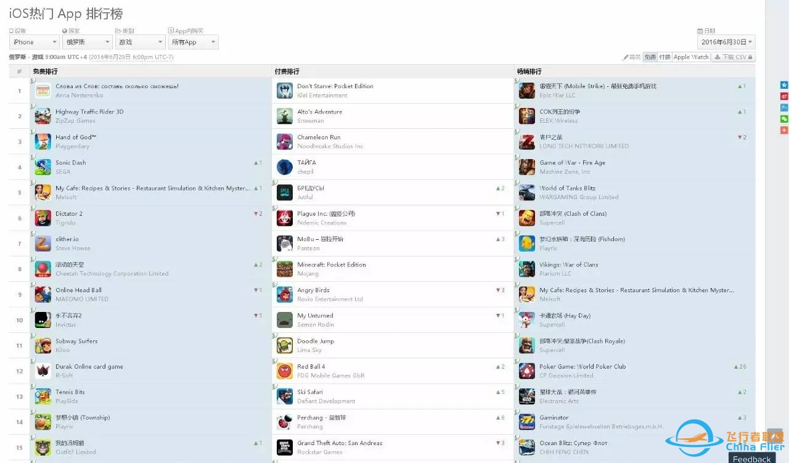
Task: Click the Subway Surfers app icon
Action: (x=43, y=345)
